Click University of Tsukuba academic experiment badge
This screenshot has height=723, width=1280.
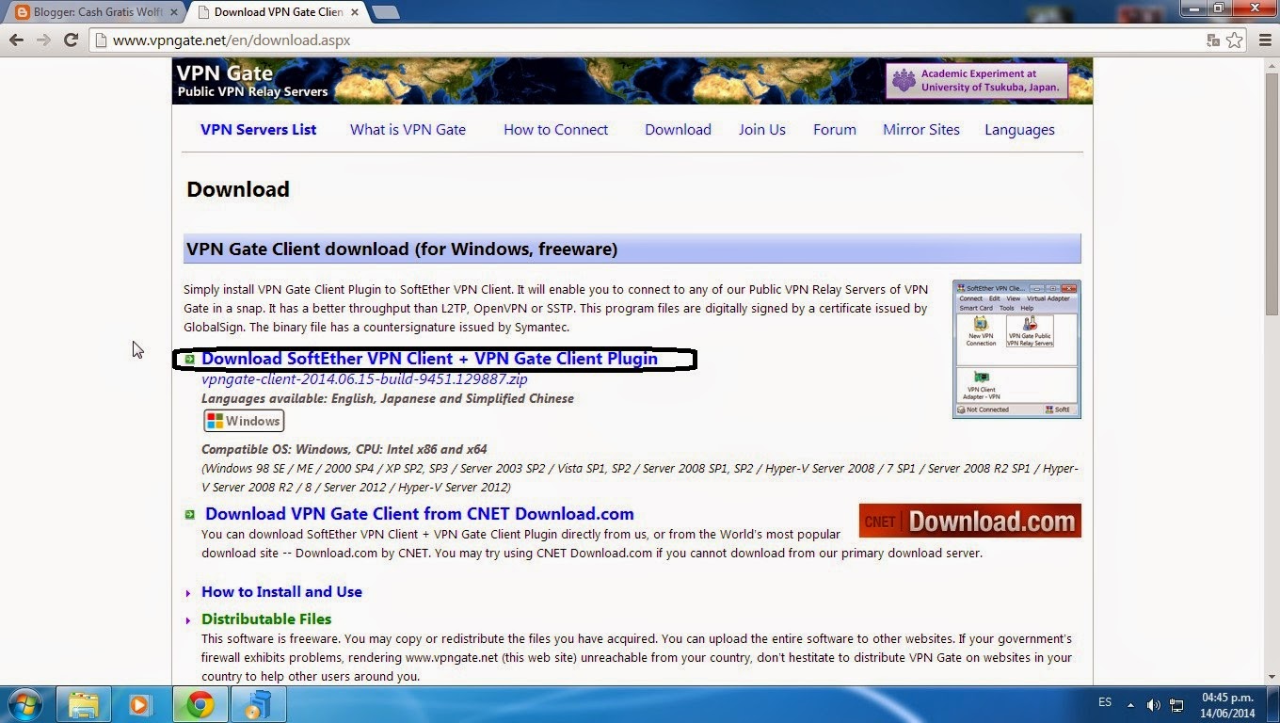pos(977,81)
